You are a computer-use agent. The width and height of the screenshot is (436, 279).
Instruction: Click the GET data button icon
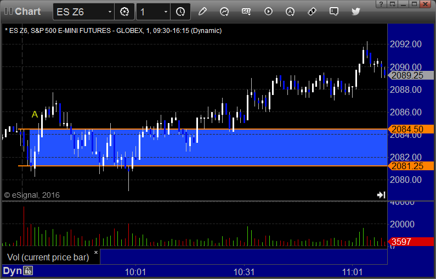pyautogui.click(x=246, y=12)
